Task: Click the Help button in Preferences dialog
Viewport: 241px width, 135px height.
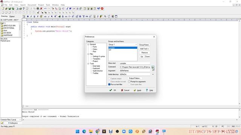Action: pos(149,90)
